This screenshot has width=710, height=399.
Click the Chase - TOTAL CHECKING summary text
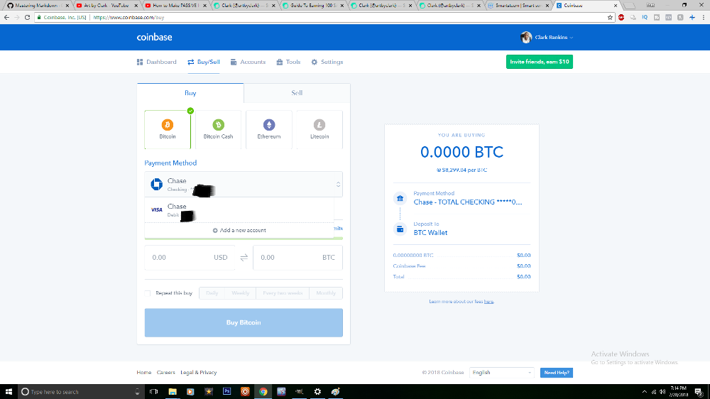coord(468,202)
